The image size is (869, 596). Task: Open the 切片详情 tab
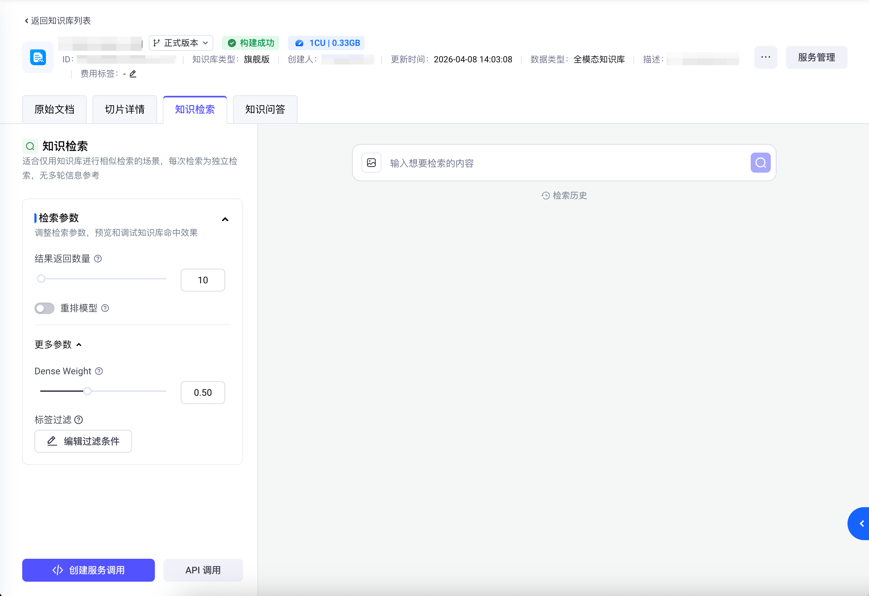pyautogui.click(x=124, y=109)
